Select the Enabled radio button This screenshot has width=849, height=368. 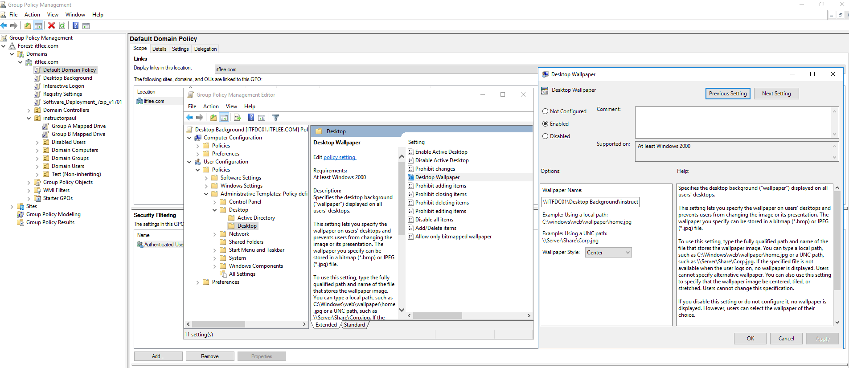pyautogui.click(x=545, y=124)
